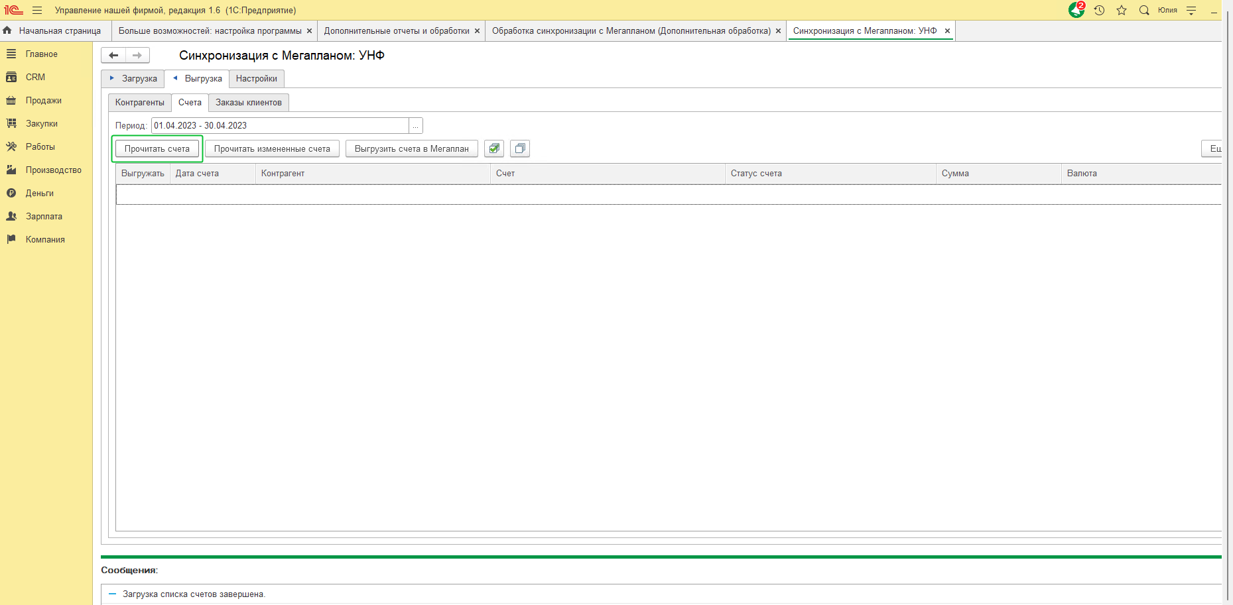Close the Синхронизация с Мегапланом: УНФ tab
The image size is (1233, 605).
tap(947, 30)
